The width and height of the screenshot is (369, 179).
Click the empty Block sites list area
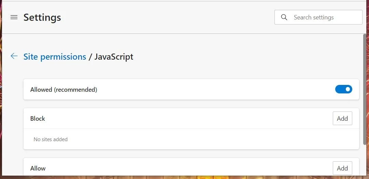205,139
